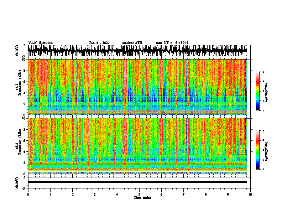Viewport: 282px width, 218px height.
Task: Click the "ch.2 Frequency (kHz)" axis label
Action: (19, 142)
